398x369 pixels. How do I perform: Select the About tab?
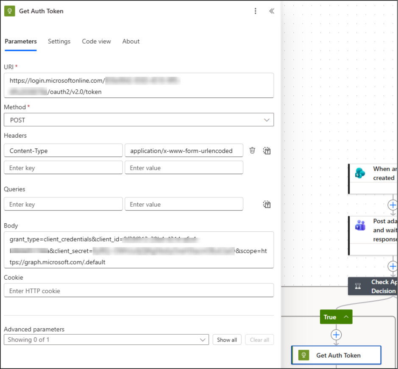131,41
